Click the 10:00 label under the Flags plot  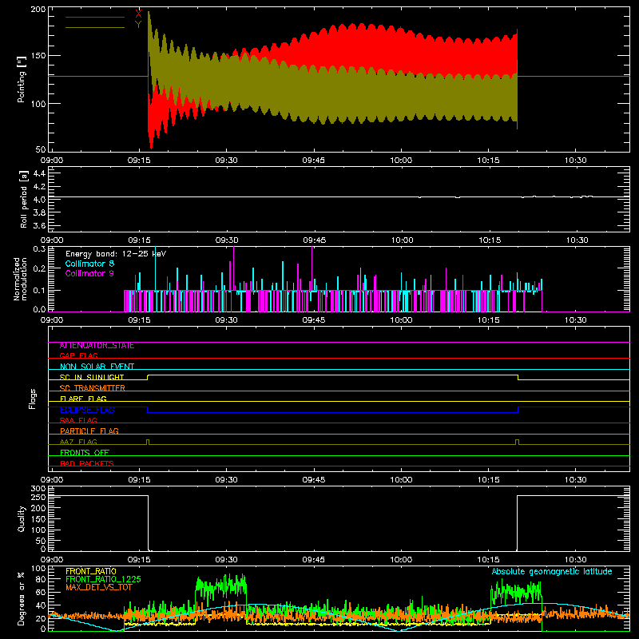(401, 480)
